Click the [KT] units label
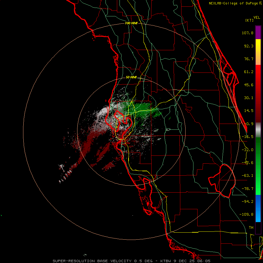 (x=250, y=20)
